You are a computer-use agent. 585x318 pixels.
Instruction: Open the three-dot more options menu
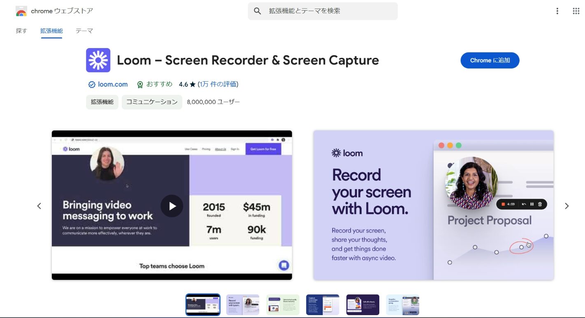tap(557, 11)
